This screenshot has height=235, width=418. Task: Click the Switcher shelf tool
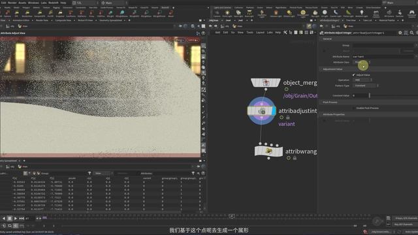(x=400, y=14)
